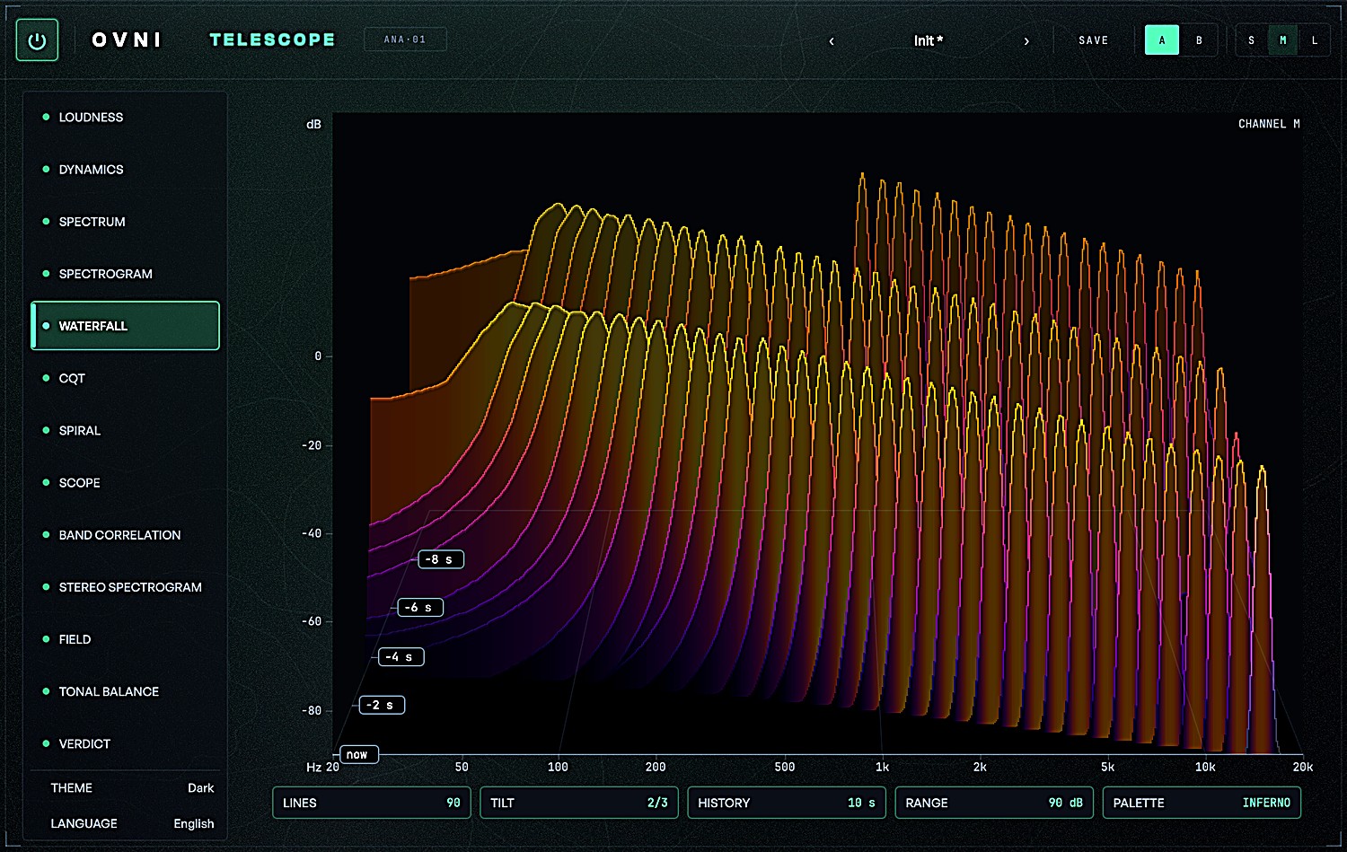Click the 100 frequency axis label
1347x852 pixels.
pos(558,767)
